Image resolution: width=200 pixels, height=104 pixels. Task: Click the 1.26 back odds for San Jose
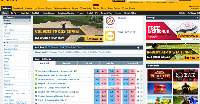click(x=97, y=71)
